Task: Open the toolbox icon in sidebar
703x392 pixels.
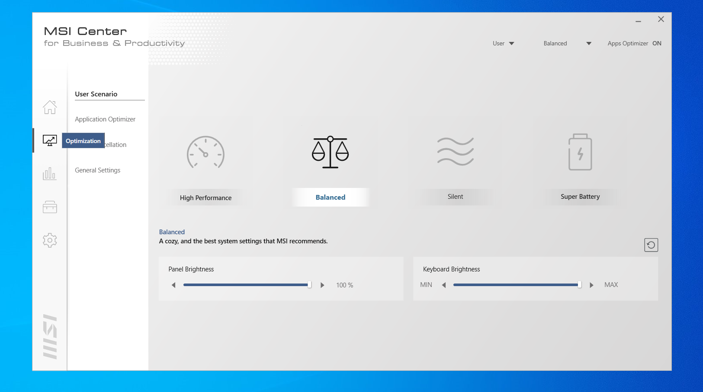Action: pos(50,207)
